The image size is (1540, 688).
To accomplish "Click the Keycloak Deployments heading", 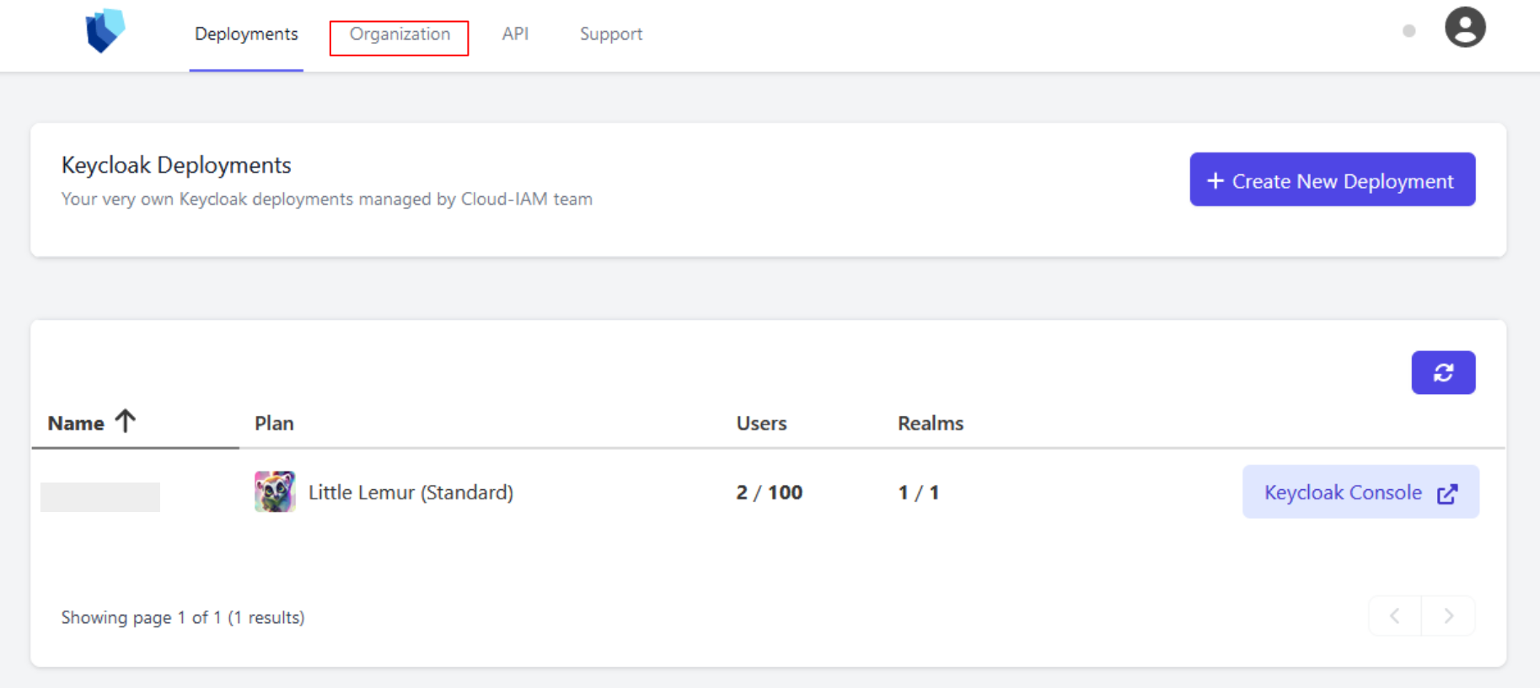I will tap(176, 165).
